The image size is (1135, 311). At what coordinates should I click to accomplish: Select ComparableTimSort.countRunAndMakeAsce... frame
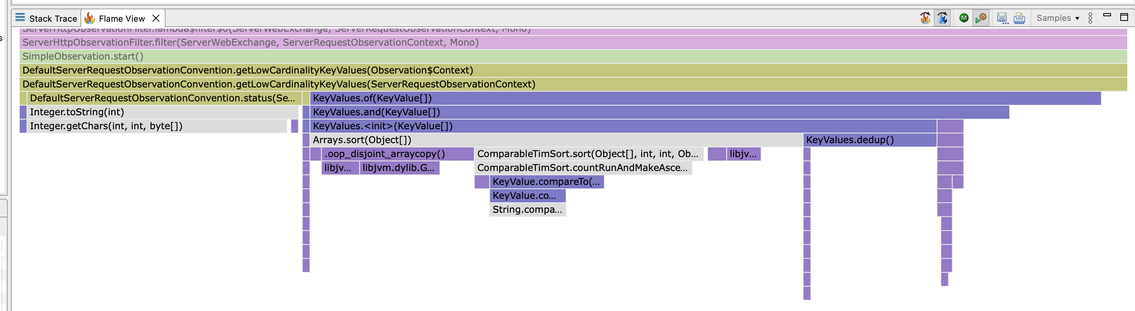click(583, 168)
